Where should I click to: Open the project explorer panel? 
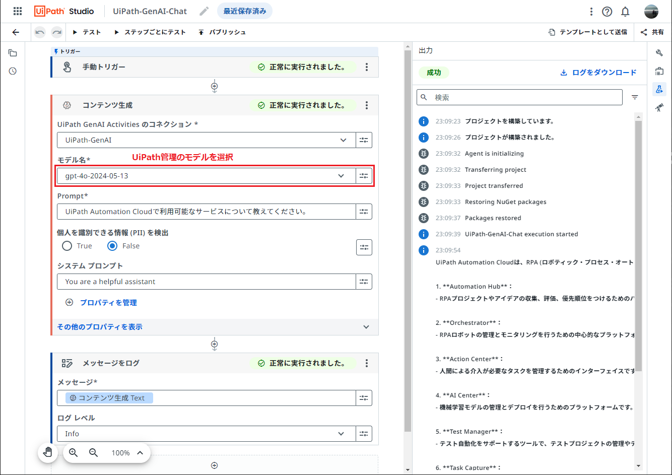(x=13, y=52)
